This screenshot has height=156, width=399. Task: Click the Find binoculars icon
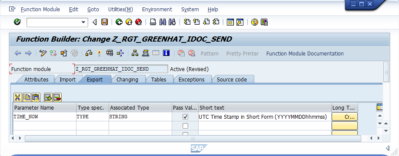pyautogui.click(x=163, y=22)
